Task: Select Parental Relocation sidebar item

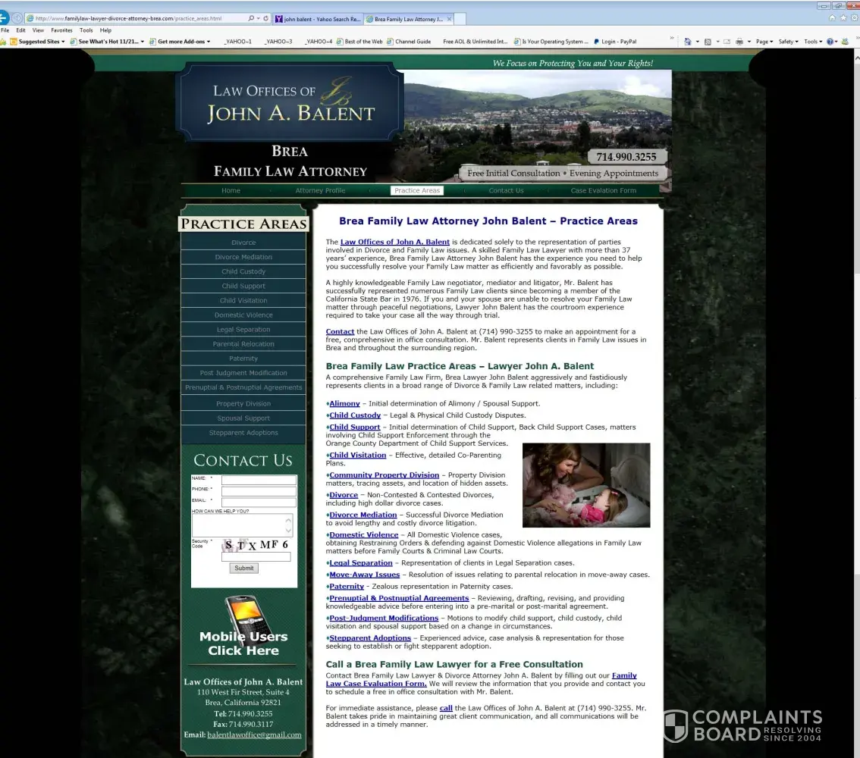Action: 243,343
